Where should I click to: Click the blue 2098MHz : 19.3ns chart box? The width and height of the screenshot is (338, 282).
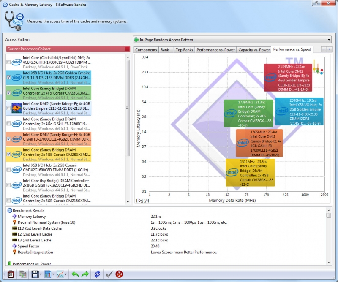coord(299,111)
